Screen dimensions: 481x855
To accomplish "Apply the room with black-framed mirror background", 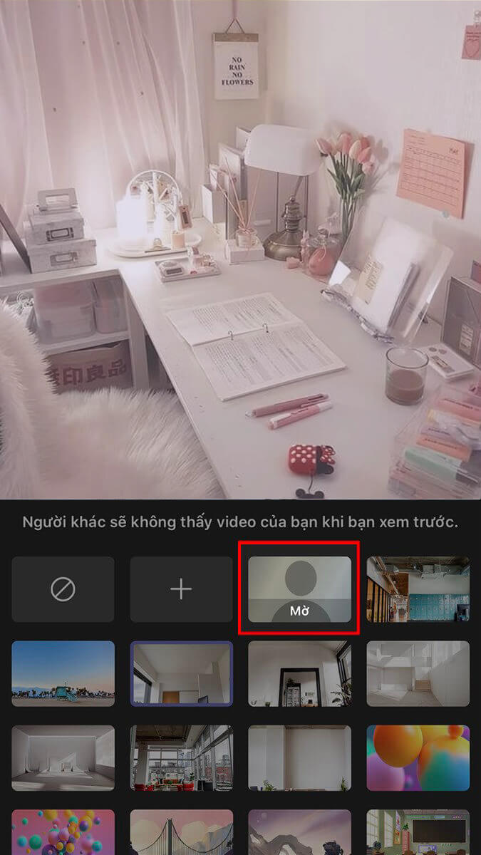I will pos(299,673).
